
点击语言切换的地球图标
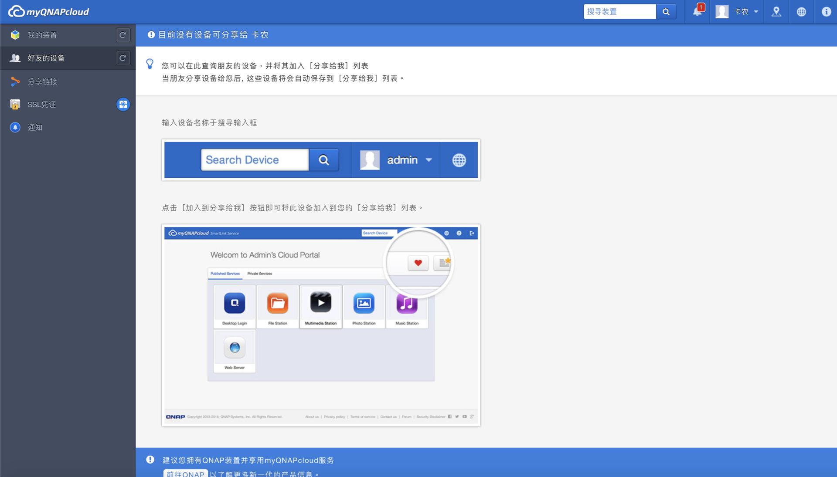(802, 12)
